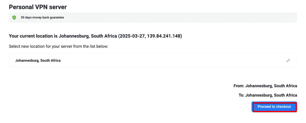Click the 'Select new location' instruction text
This screenshot has width=306, height=123.
click(x=58, y=46)
